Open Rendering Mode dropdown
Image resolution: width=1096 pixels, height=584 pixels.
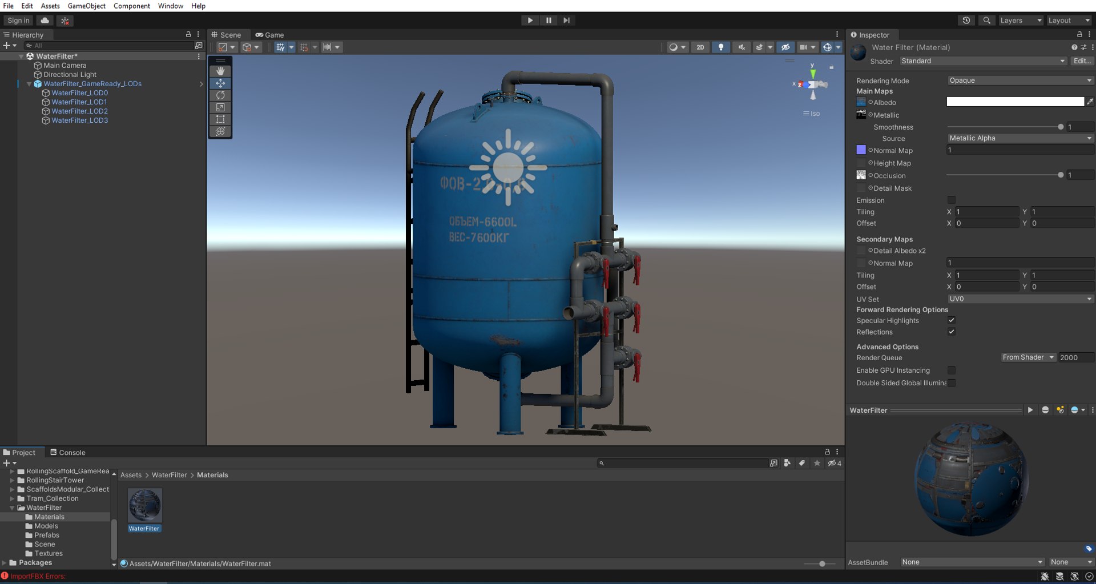tap(1020, 80)
